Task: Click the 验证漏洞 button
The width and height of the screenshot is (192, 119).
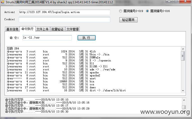Action: pos(128,20)
